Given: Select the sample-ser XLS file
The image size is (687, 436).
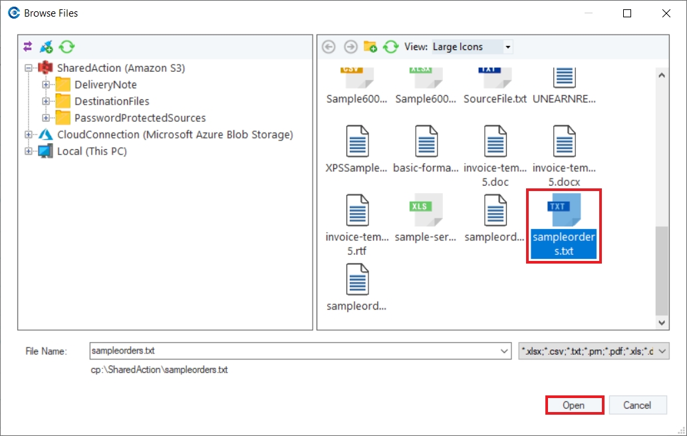Looking at the screenshot, I should (x=426, y=218).
